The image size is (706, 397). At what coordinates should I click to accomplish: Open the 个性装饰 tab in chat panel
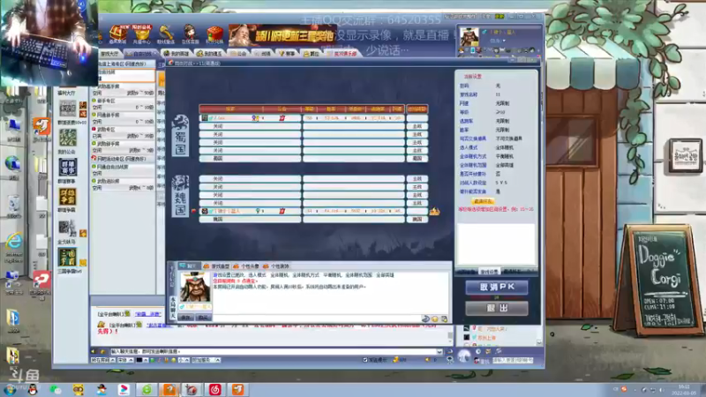point(276,266)
